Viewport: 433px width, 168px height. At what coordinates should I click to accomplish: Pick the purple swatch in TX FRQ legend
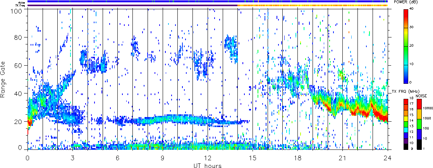(407, 141)
